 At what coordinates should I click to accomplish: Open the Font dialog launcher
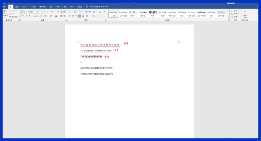click(66, 20)
